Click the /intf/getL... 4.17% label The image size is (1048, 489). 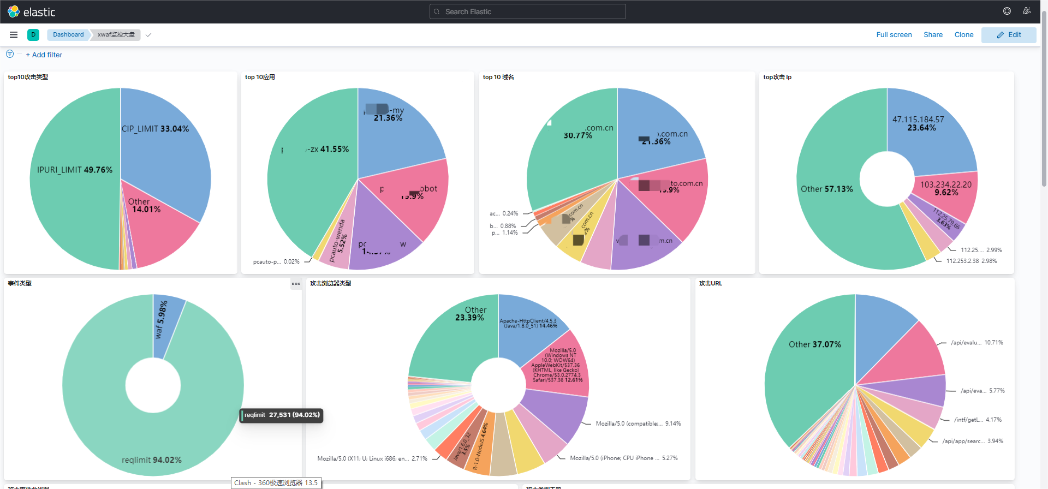point(978,420)
